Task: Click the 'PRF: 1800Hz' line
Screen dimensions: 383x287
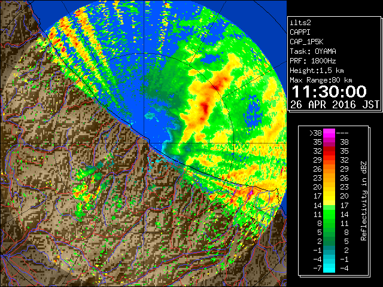Action: 313,61
